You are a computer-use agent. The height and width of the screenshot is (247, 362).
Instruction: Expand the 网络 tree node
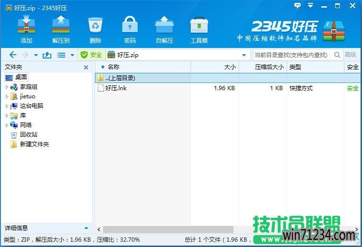(x=7, y=125)
